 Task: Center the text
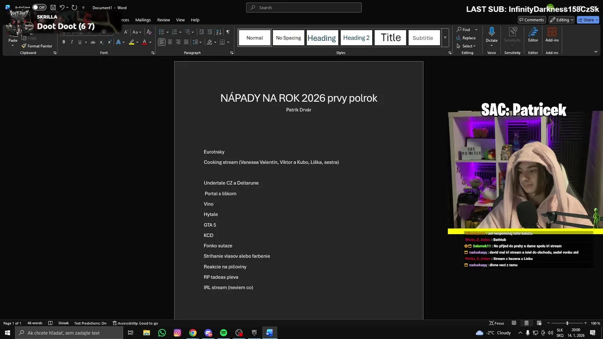170,42
